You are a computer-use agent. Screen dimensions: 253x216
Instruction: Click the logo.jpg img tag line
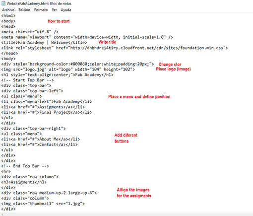point(68,70)
